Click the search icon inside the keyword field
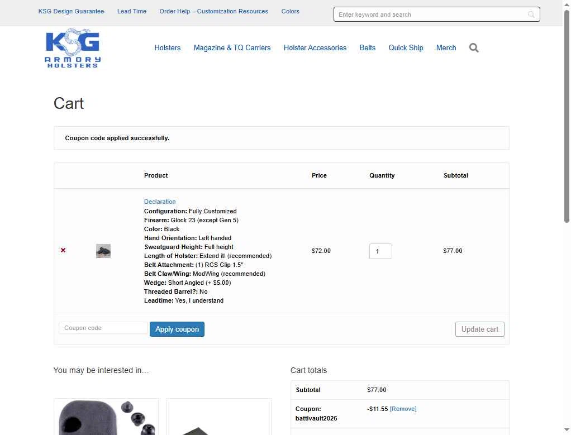This screenshot has height=435, width=571. (531, 15)
